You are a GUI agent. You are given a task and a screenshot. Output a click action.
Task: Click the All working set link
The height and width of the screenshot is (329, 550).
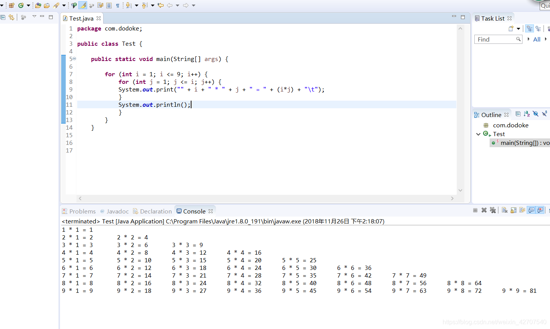coord(537,39)
